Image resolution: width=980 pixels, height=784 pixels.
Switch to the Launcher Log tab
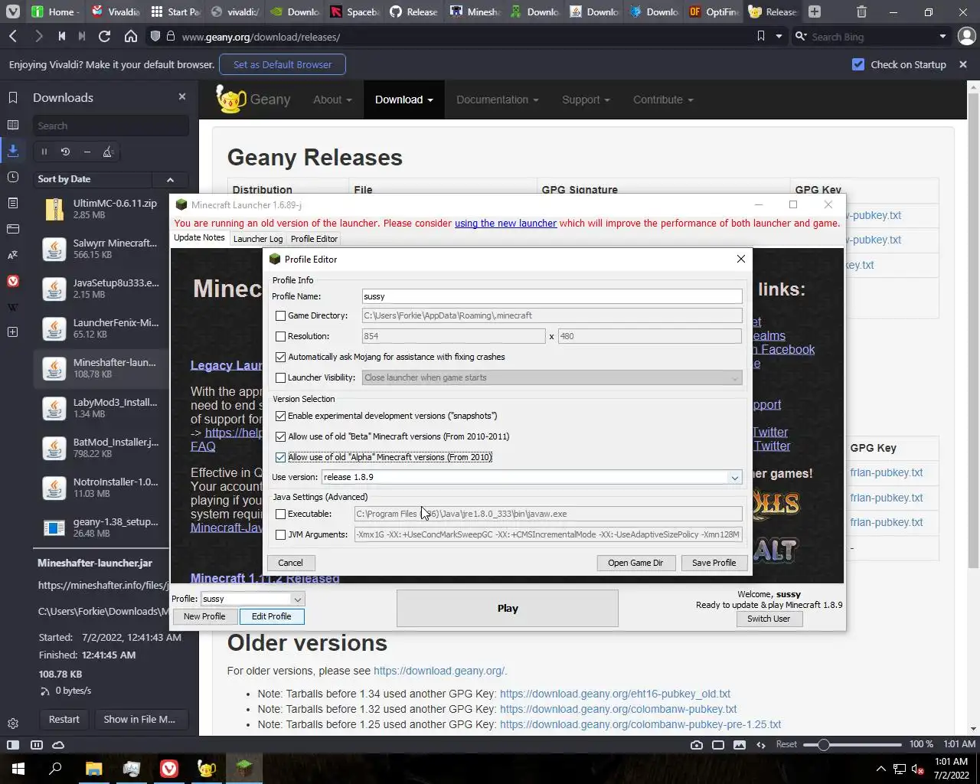tap(258, 239)
